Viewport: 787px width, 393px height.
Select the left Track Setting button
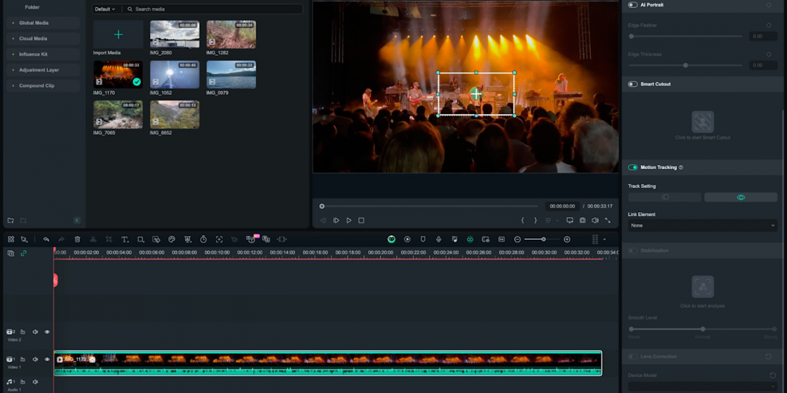(665, 197)
